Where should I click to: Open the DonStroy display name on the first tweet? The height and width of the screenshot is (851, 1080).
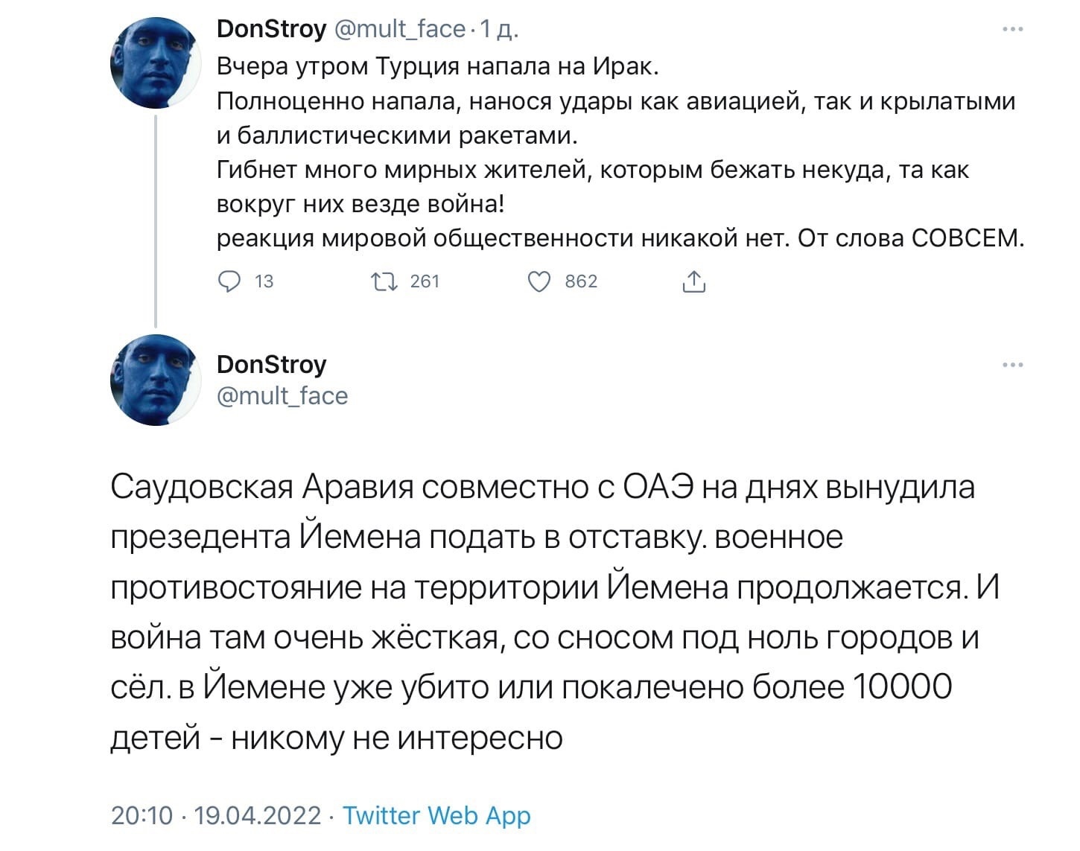(271, 30)
